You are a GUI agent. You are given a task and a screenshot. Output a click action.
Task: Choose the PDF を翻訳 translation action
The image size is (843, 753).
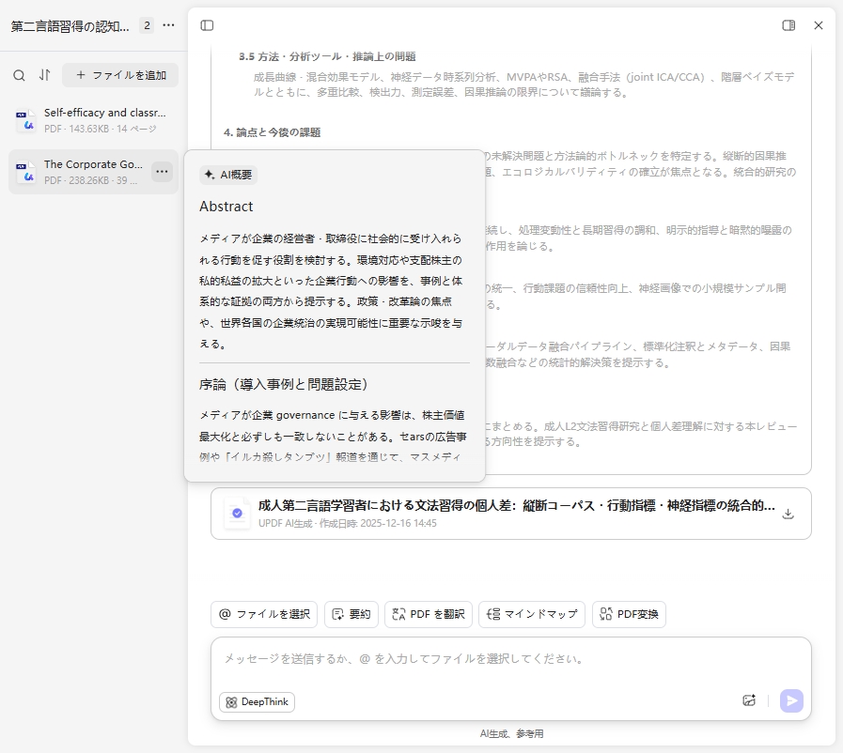click(x=428, y=614)
